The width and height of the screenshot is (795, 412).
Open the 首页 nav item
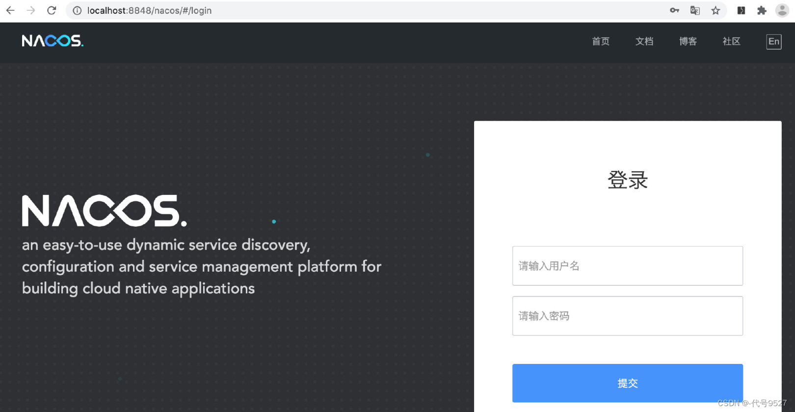(601, 41)
